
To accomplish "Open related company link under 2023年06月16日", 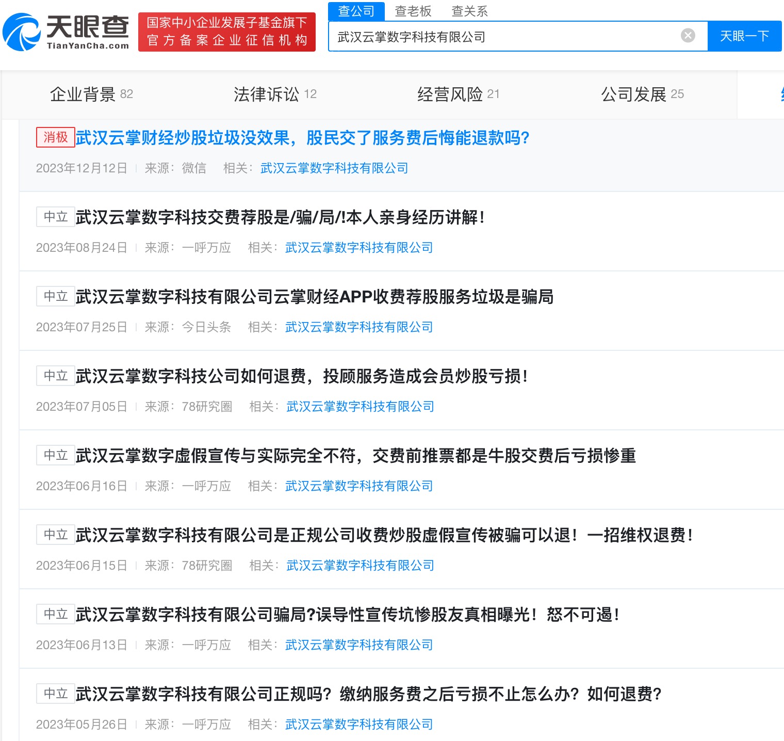I will pyautogui.click(x=359, y=486).
